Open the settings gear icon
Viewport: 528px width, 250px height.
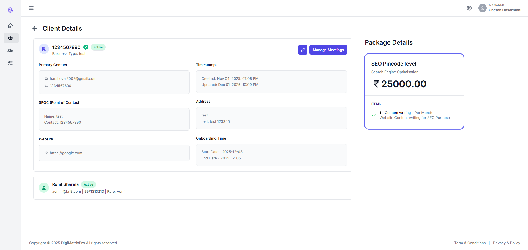(469, 8)
